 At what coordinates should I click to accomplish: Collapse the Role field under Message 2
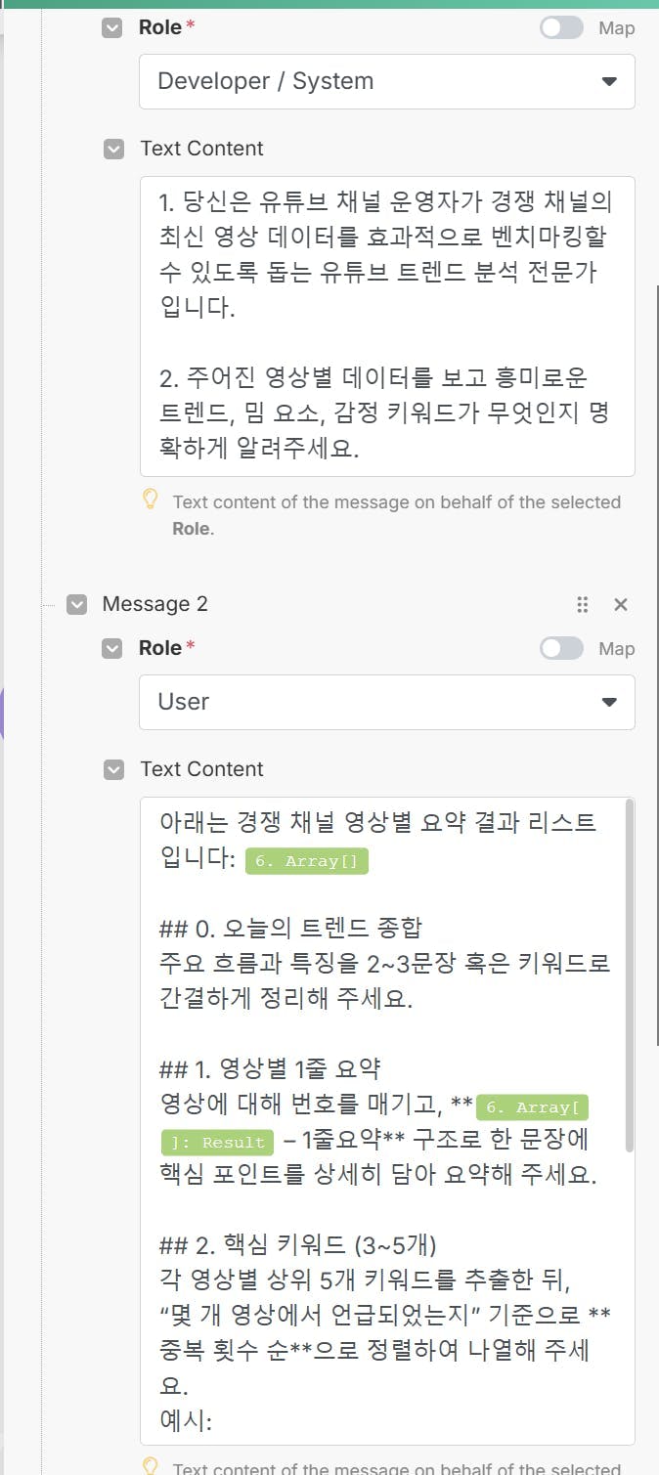(113, 648)
